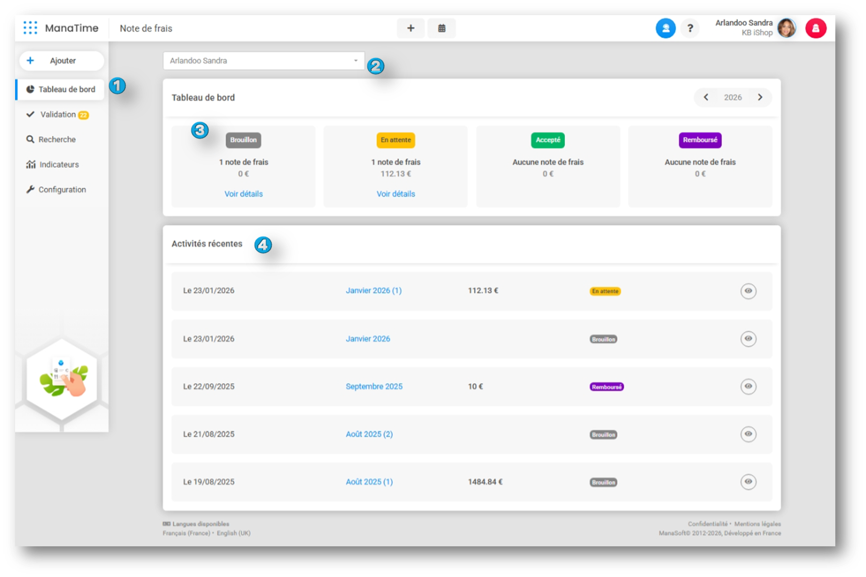Click the red notification icon top right
Image resolution: width=866 pixels, height=577 pixels.
(x=816, y=28)
